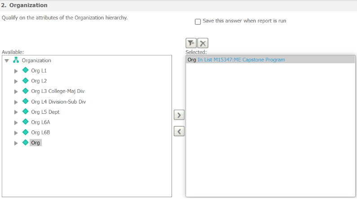Click the Org L6A diamond icon
The image size is (357, 199).
tap(26, 121)
